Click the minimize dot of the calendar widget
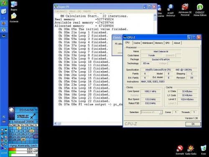Screen dimensions: 209x157 (36, 109)
